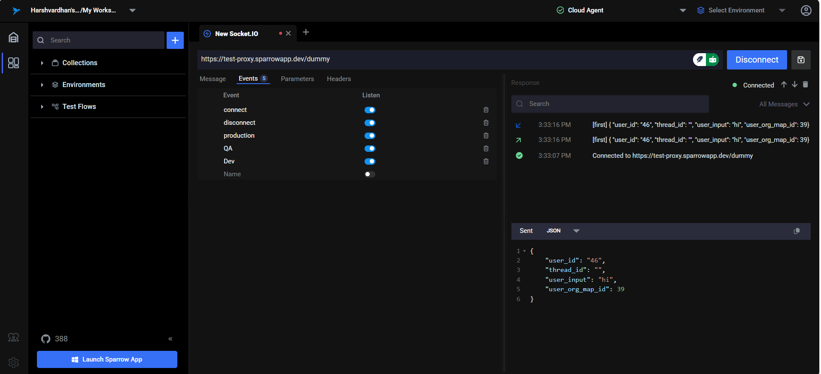This screenshot has width=821, height=374.
Task: Collapse JSON fold arrow on line 1
Action: [x=524, y=251]
